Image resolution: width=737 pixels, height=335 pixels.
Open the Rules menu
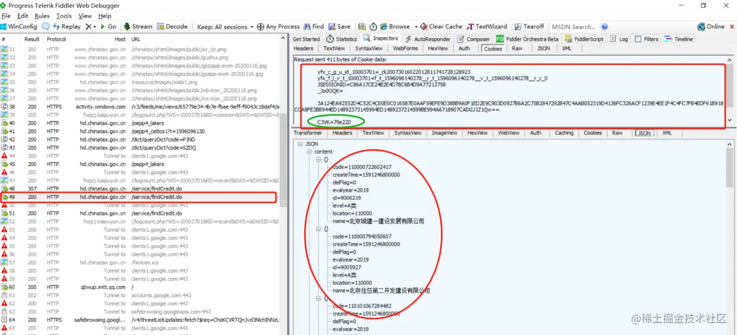[x=42, y=16]
